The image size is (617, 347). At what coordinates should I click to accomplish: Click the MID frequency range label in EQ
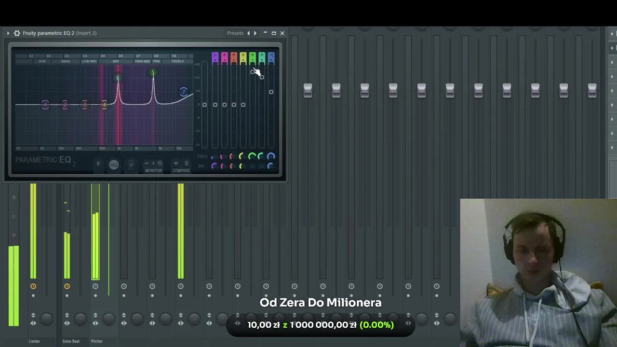pos(116,61)
